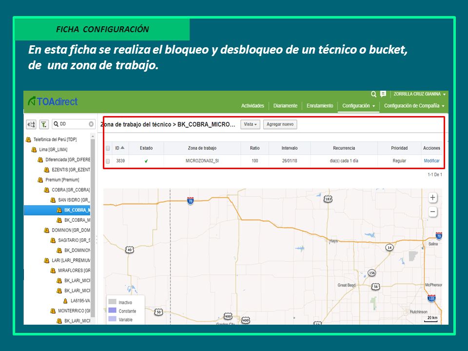Image resolution: width=468 pixels, height=351 pixels.
Task: Go to the Enrutamiento tab
Action: pos(320,106)
